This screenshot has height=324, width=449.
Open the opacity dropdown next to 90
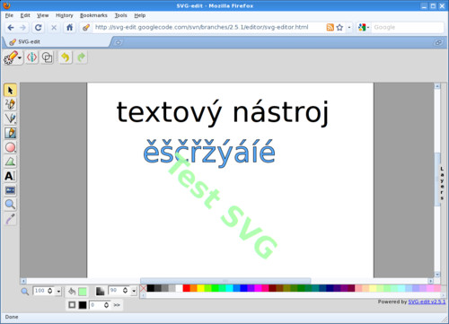(x=134, y=291)
